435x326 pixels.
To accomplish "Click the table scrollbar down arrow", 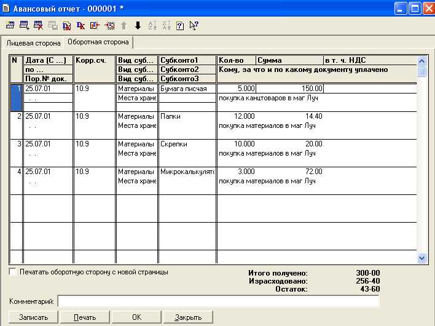I will [421, 258].
